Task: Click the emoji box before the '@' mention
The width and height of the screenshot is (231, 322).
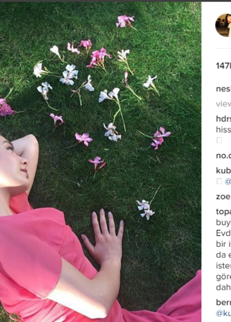Action: [x=219, y=181]
